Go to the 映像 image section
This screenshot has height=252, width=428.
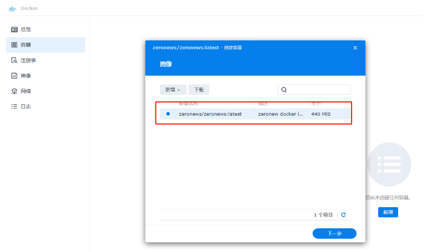[x=45, y=76]
